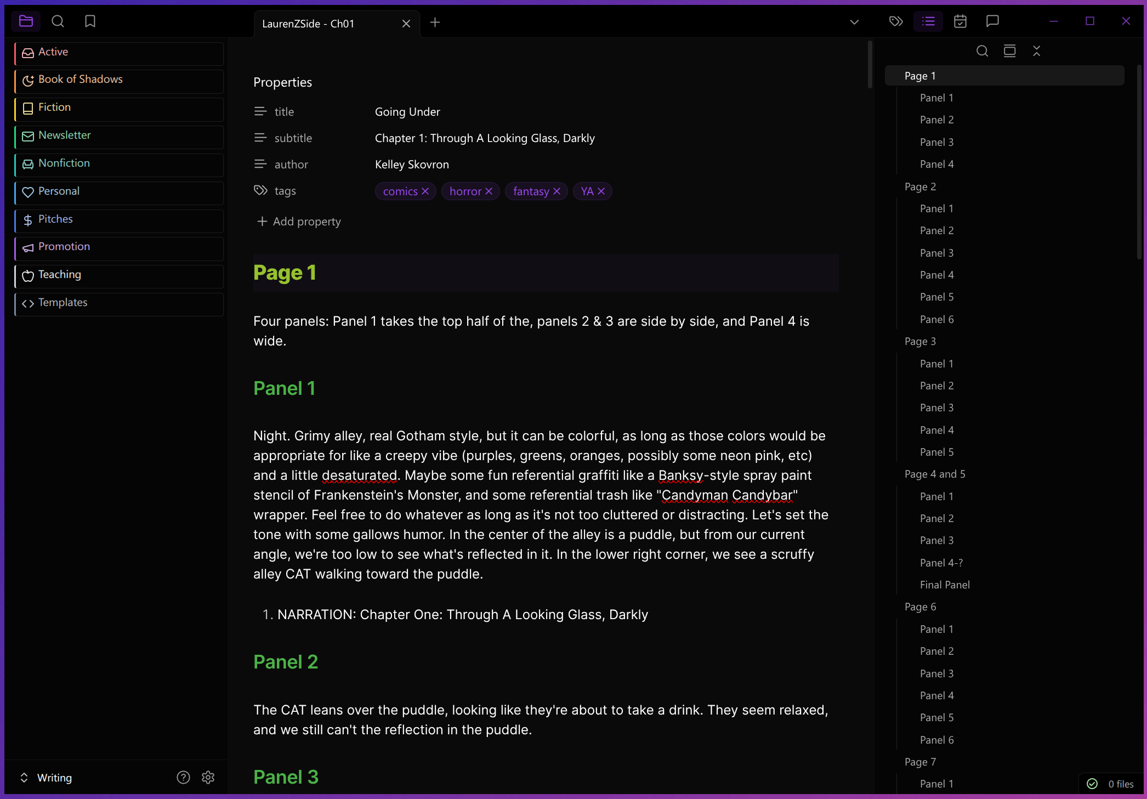The image size is (1147, 799).
Task: Open the bookmarks icon in the sidebar
Action: (90, 21)
